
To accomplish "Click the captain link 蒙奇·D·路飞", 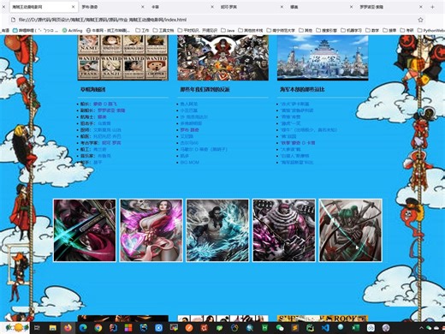I will pyautogui.click(x=105, y=104).
